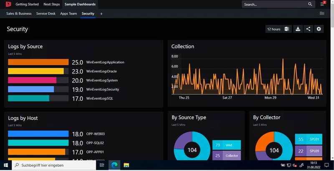Click the download icon

pyautogui.click(x=298, y=29)
